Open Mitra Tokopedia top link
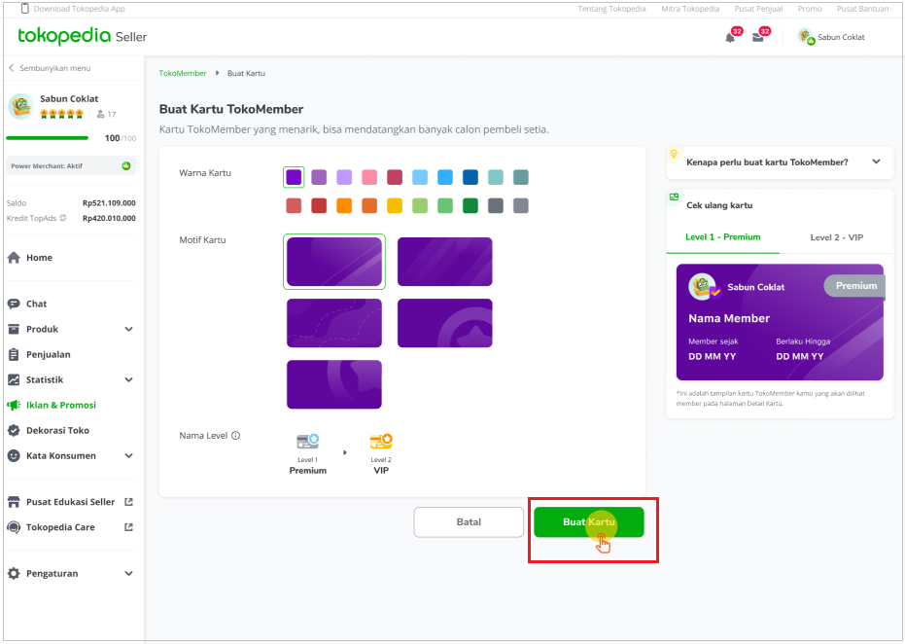Image resolution: width=905 pixels, height=644 pixels. pyautogui.click(x=690, y=9)
